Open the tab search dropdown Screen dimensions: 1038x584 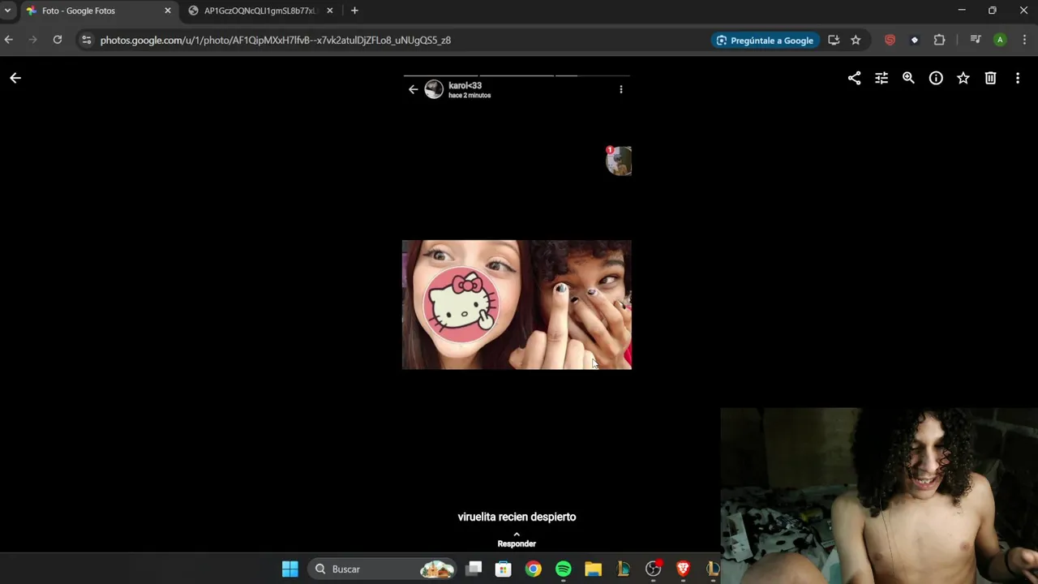pyautogui.click(x=7, y=11)
